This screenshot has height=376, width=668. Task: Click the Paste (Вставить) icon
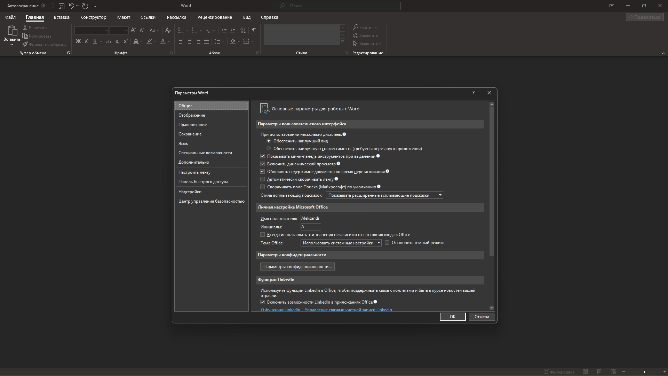pyautogui.click(x=12, y=31)
